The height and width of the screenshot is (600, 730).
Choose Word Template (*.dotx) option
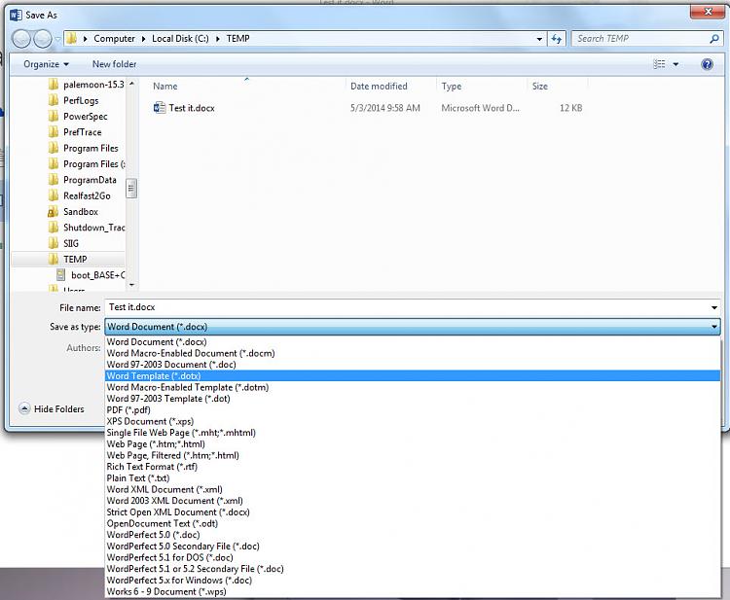413,375
